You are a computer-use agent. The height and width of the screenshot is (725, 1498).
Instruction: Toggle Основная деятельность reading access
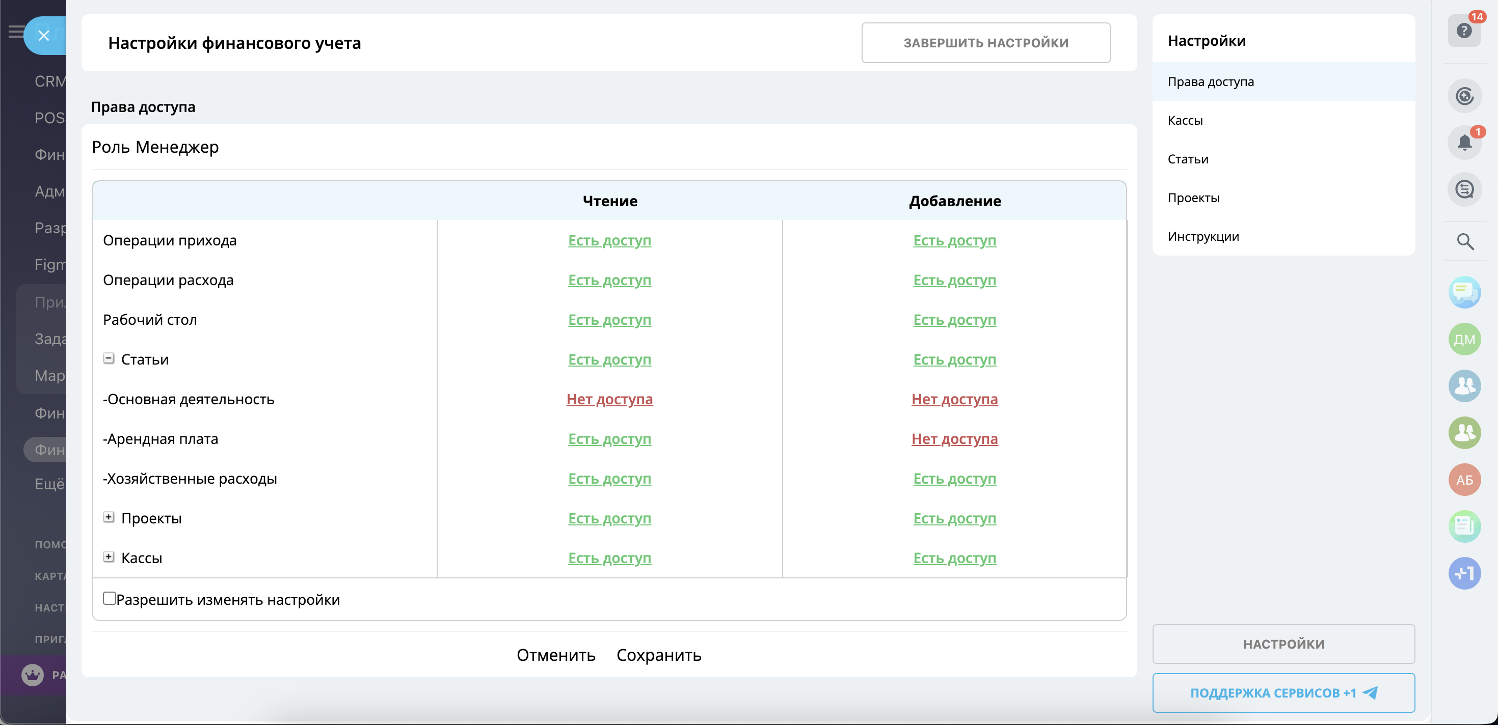(x=609, y=399)
